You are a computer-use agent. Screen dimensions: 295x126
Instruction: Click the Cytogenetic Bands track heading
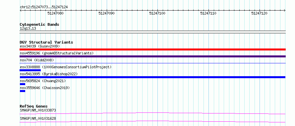tap(39, 24)
